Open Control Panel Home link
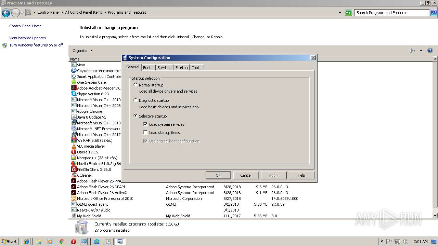Image resolution: width=438 pixels, height=246 pixels. pos(25,26)
